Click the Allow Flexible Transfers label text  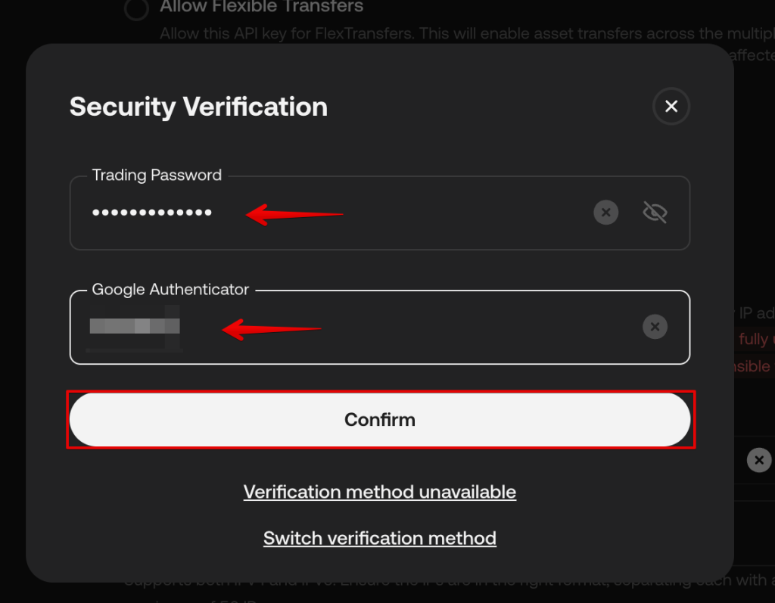click(x=262, y=8)
